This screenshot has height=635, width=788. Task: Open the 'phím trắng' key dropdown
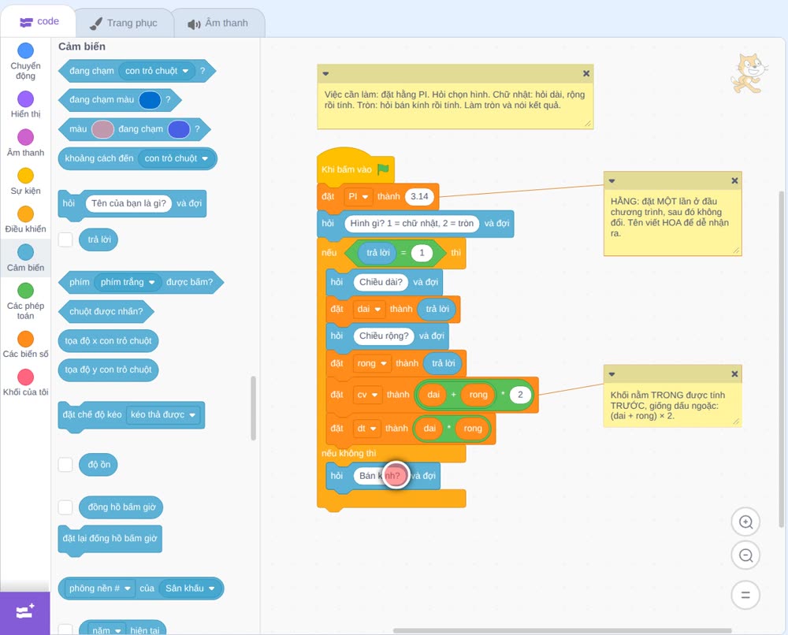128,282
